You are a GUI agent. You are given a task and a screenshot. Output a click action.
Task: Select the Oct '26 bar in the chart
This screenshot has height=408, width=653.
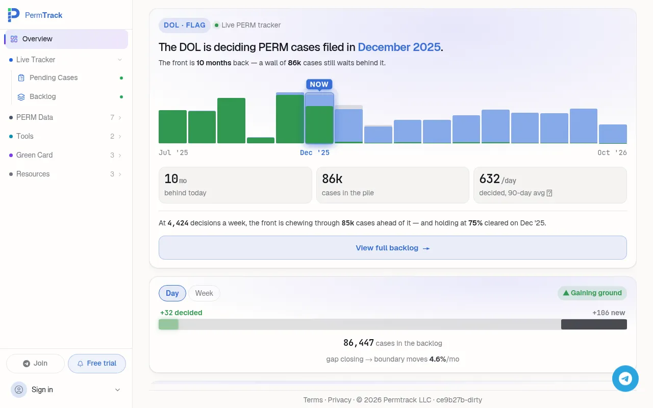(613, 134)
